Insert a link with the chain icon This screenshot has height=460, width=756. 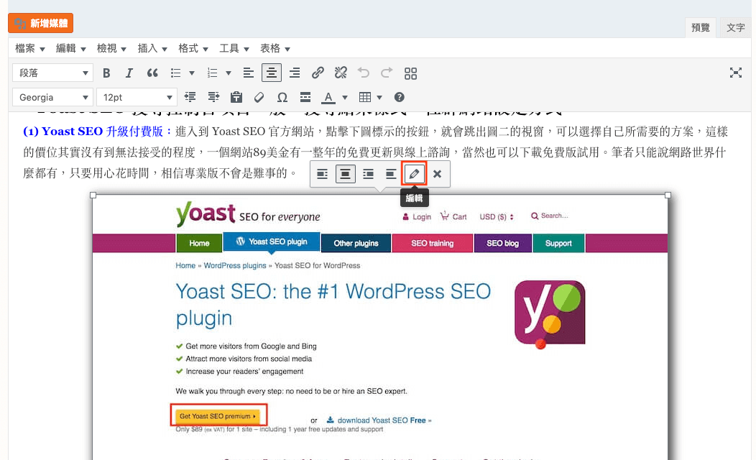pos(318,73)
